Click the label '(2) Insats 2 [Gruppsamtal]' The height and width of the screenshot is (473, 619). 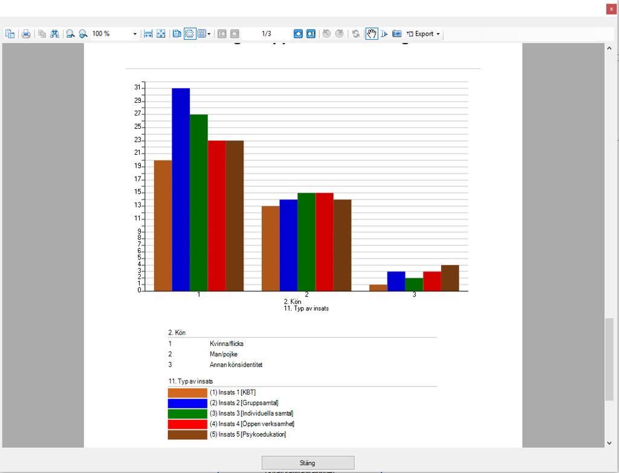[244, 403]
